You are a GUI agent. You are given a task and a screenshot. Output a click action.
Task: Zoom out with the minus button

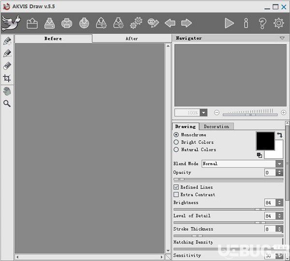[x=217, y=112]
